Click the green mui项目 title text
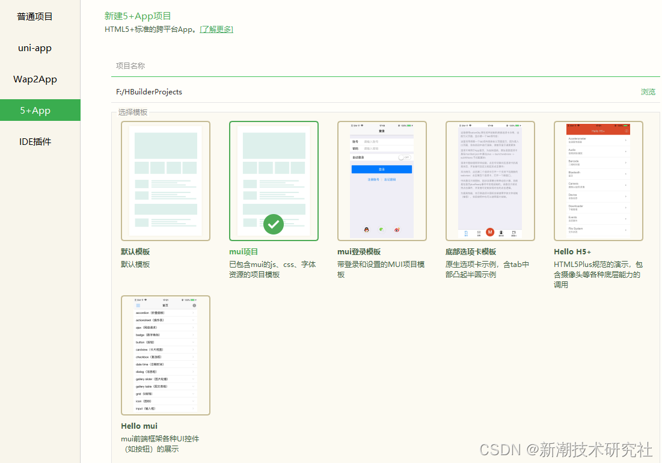Image resolution: width=662 pixels, height=463 pixels. tap(243, 251)
